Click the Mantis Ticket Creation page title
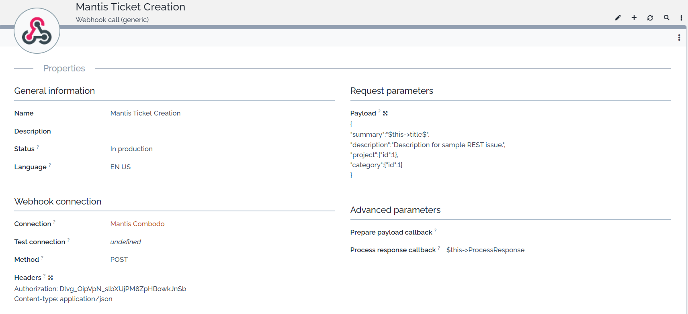This screenshot has width=688, height=314. pyautogui.click(x=130, y=7)
